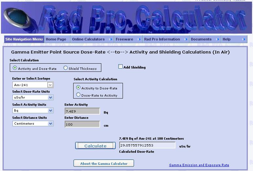The image size is (253, 171).
Task: Open the Rad Pro Information menu
Action: 166,39
